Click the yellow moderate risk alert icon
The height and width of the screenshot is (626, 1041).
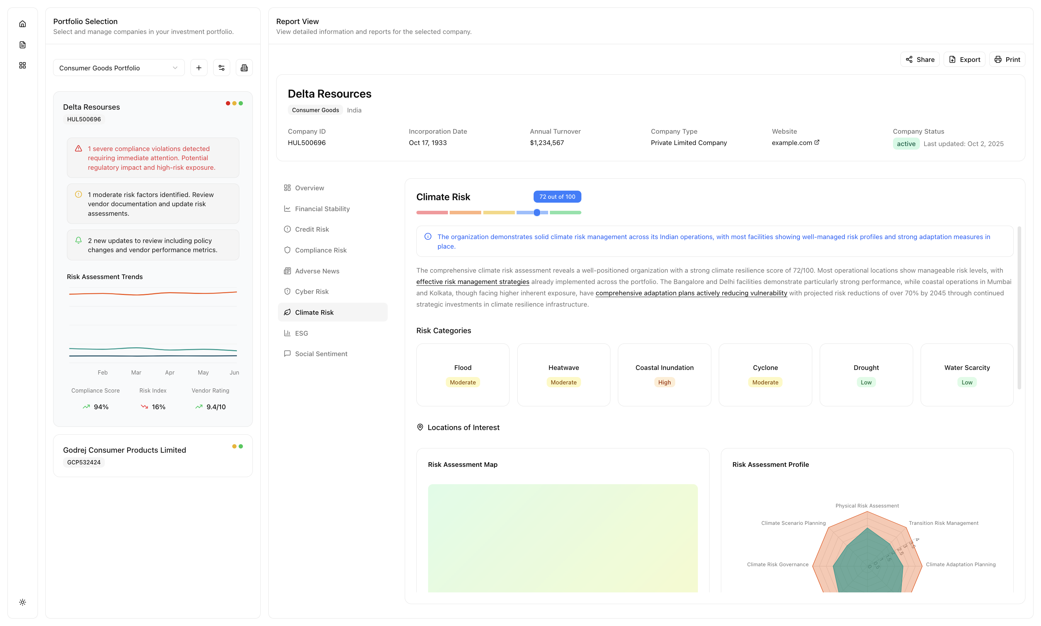point(78,195)
